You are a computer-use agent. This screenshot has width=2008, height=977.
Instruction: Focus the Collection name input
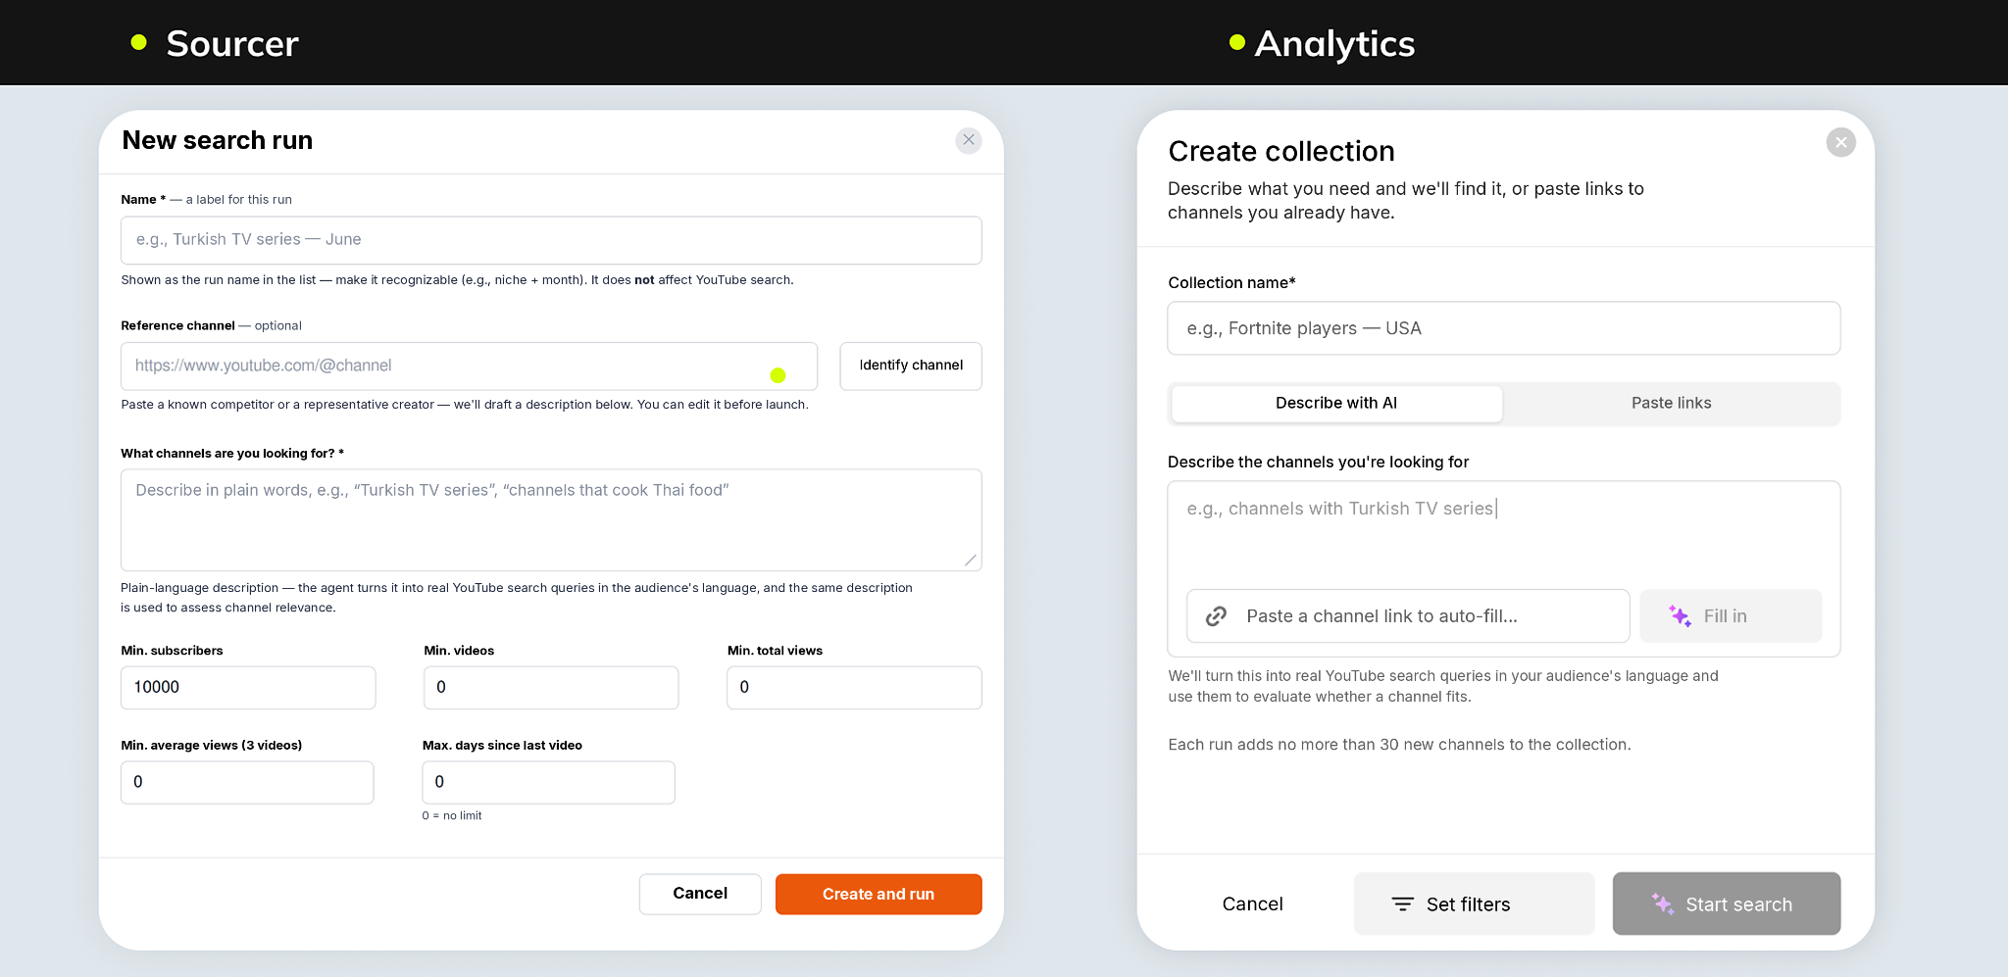pyautogui.click(x=1504, y=328)
